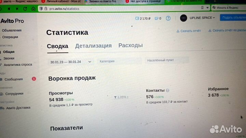Switch to the Детализация tab

click(x=93, y=46)
